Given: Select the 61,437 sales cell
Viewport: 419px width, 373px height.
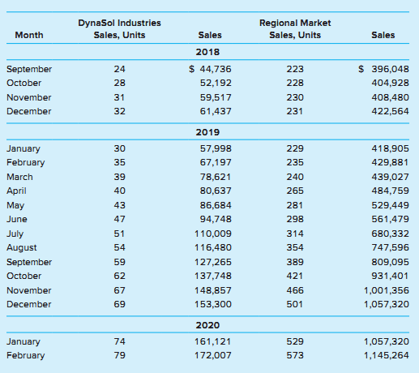Looking at the screenshot, I should pos(216,111).
